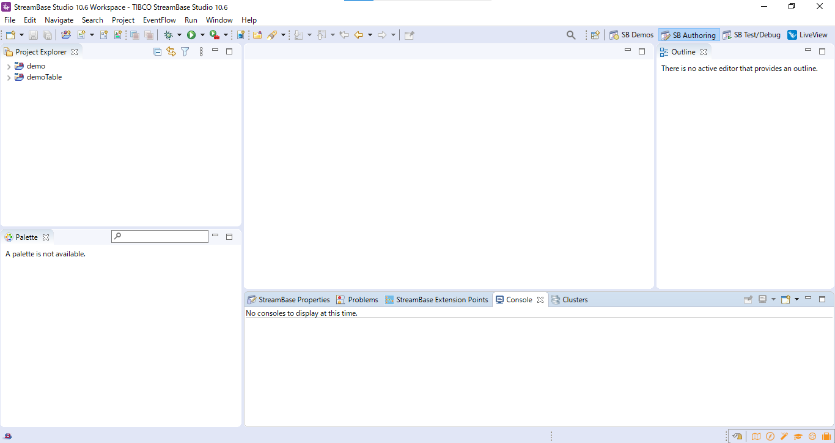
Task: Click the Save toolbar icon
Action: pyautogui.click(x=33, y=35)
